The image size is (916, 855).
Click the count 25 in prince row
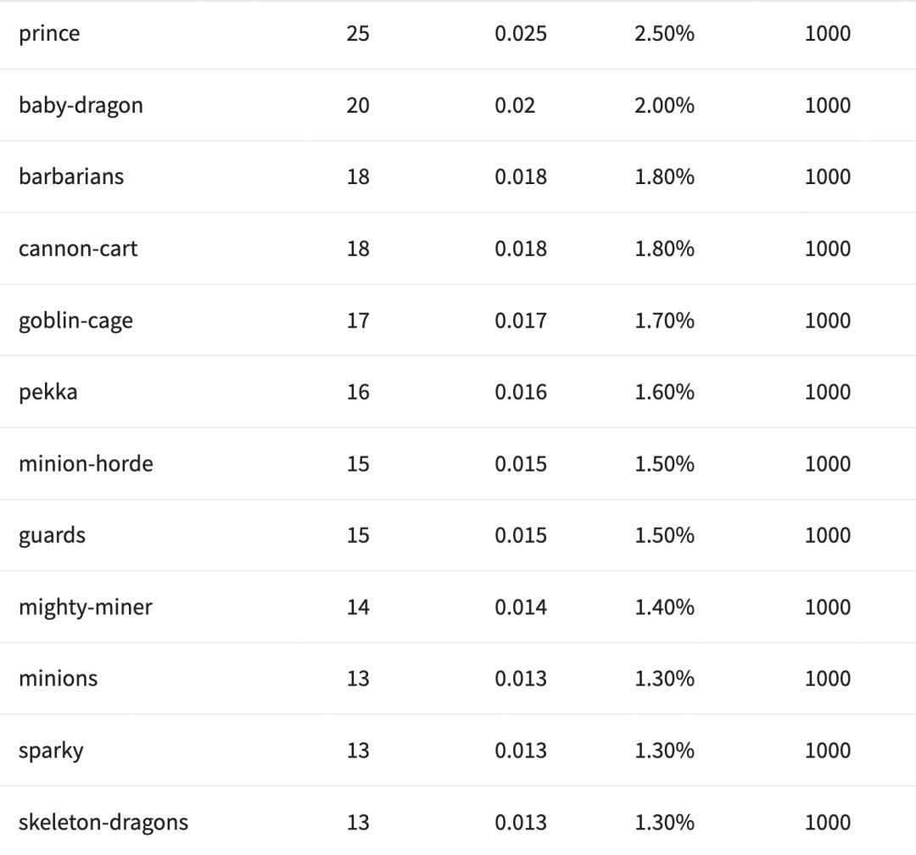pyautogui.click(x=358, y=34)
